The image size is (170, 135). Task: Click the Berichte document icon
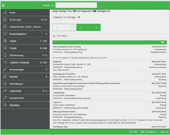coord(5,77)
